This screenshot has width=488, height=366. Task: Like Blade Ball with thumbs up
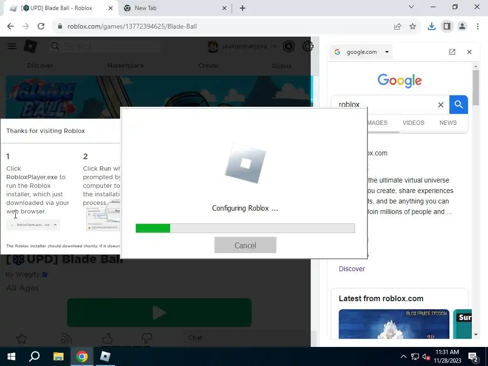click(x=107, y=338)
